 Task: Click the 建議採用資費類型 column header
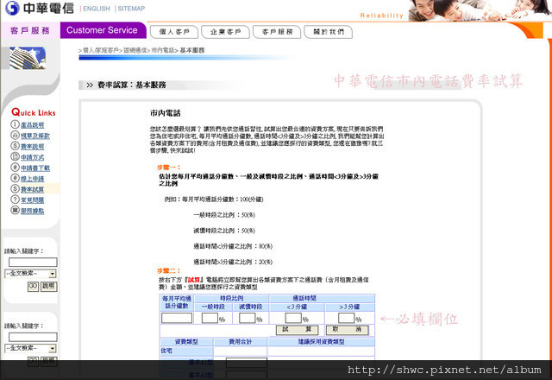tap(321, 342)
